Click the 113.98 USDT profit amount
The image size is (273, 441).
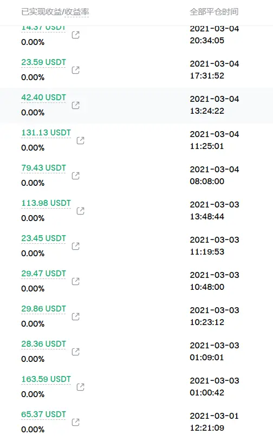46,203
